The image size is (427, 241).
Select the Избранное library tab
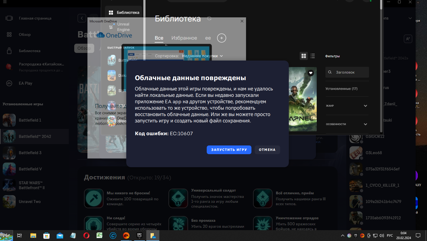184,38
